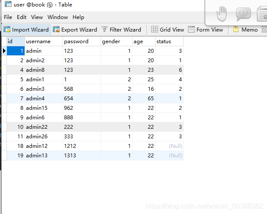Select the username cell 'admin12'
The height and width of the screenshot is (214, 267).
click(44, 146)
